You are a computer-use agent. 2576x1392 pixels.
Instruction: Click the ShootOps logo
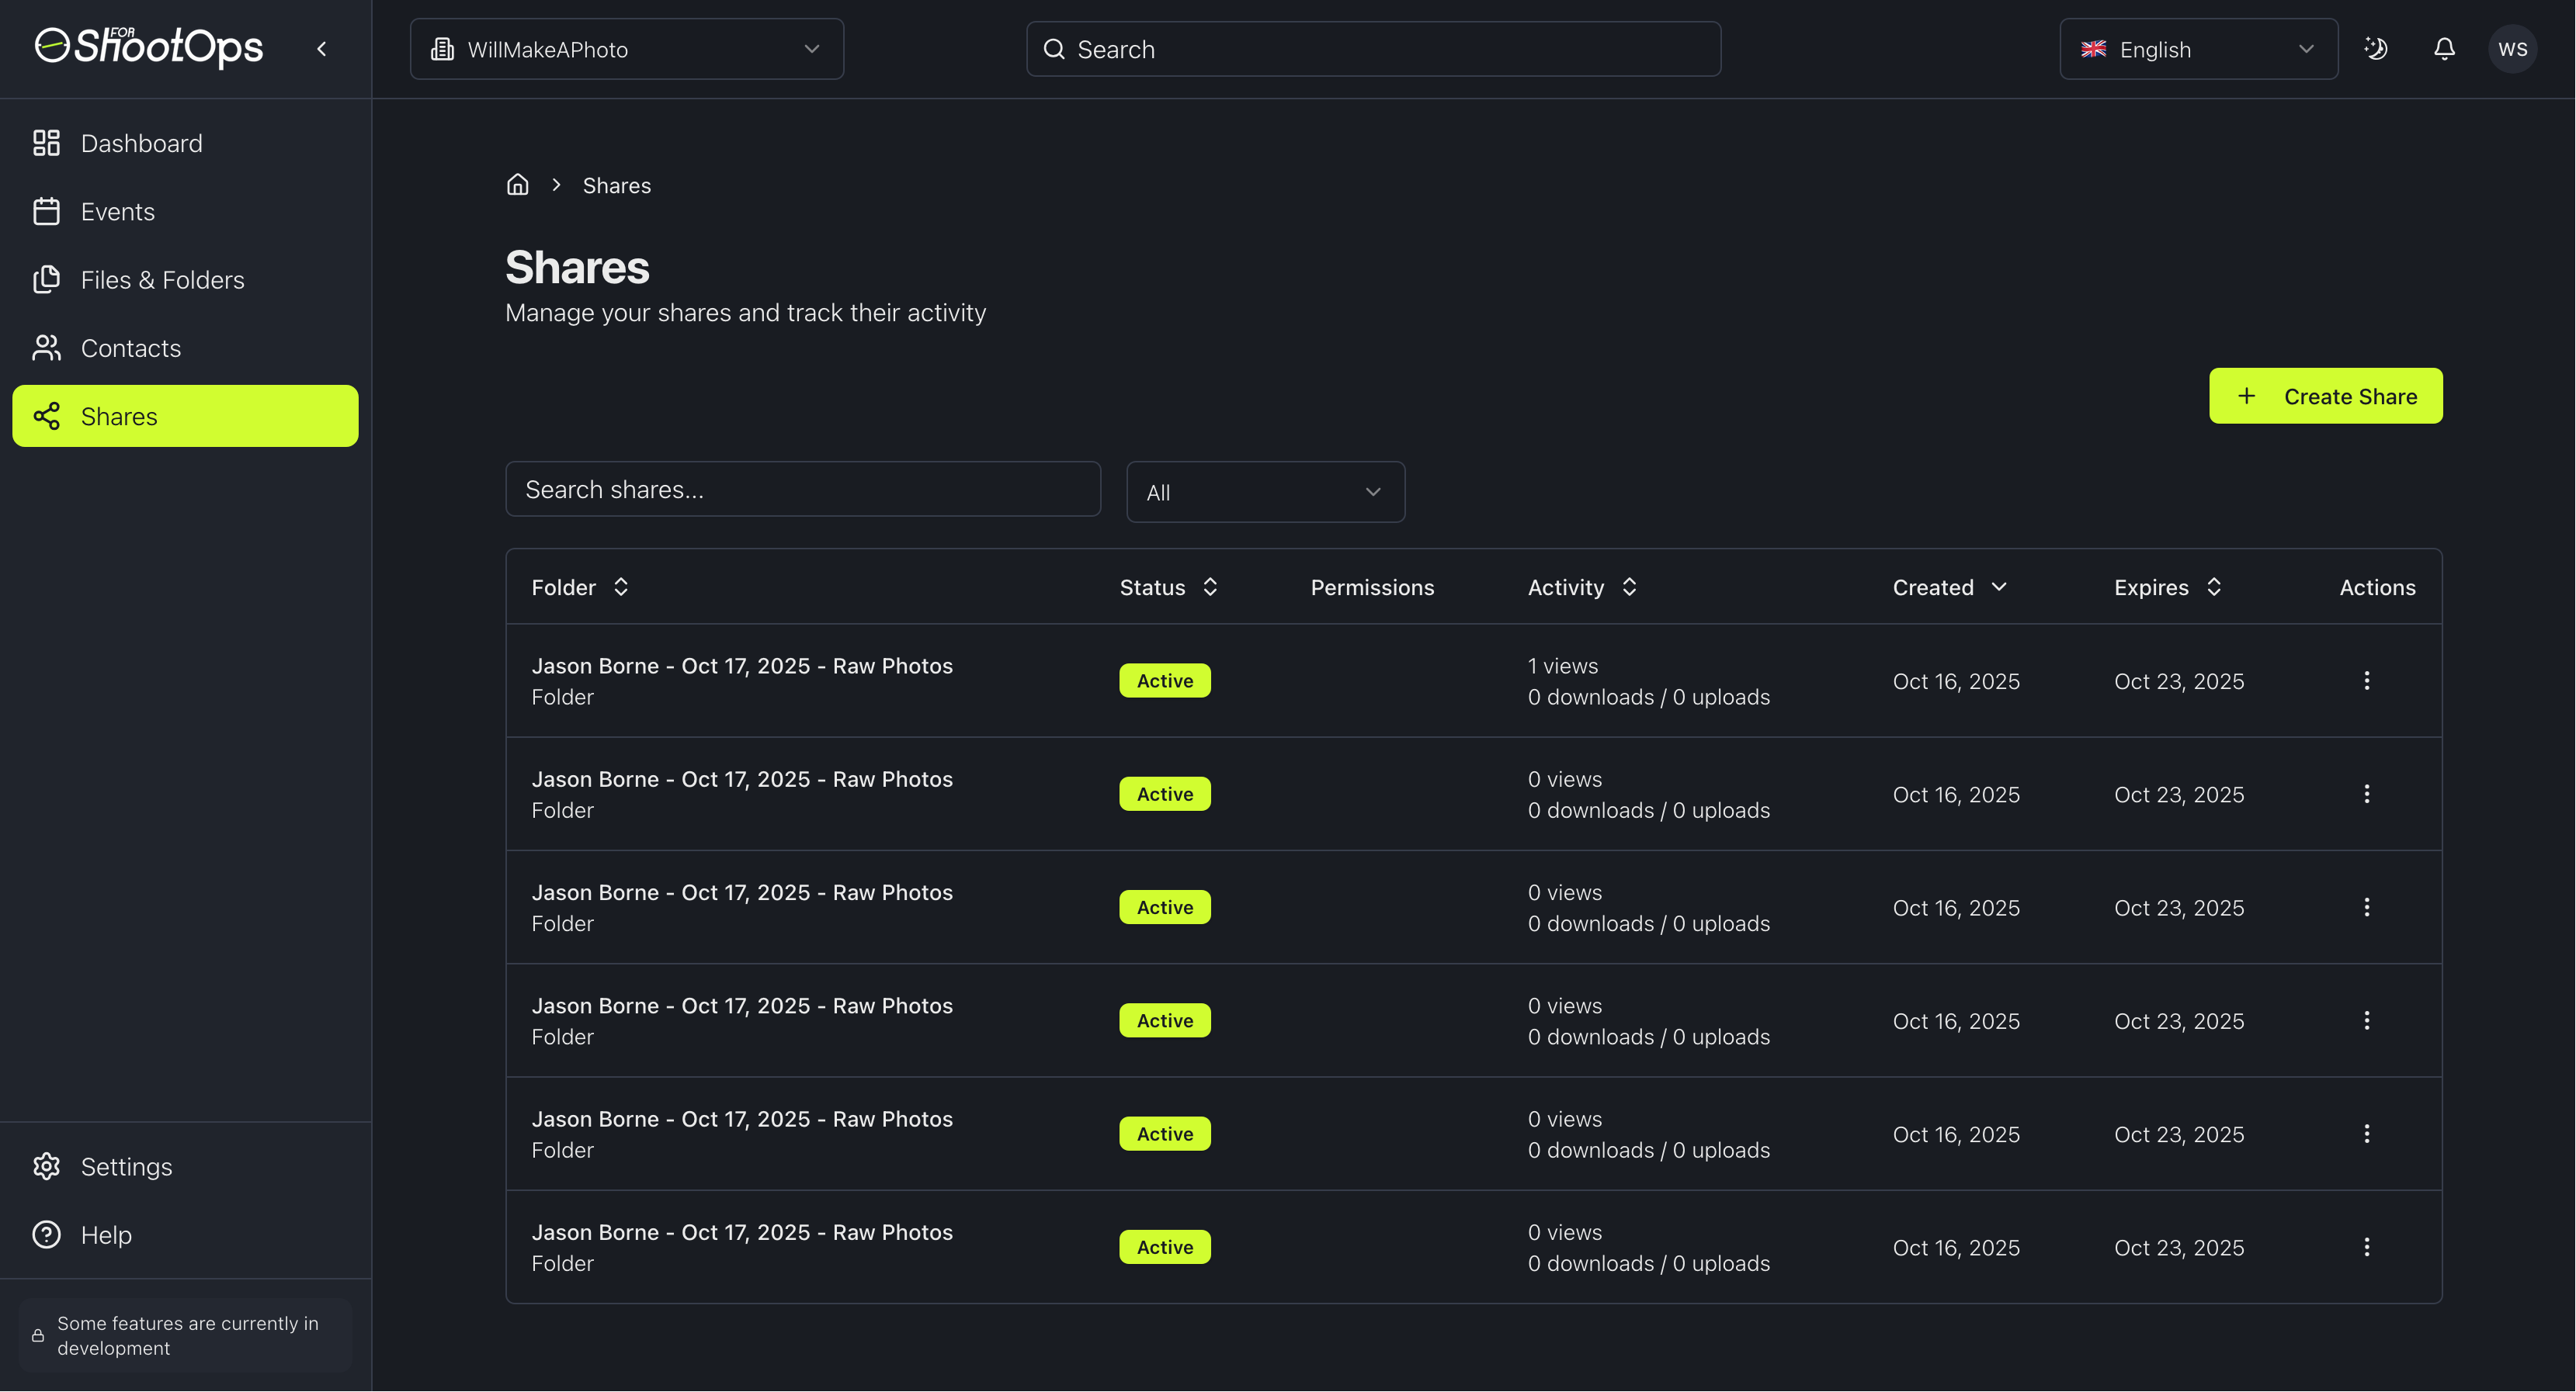[x=150, y=47]
